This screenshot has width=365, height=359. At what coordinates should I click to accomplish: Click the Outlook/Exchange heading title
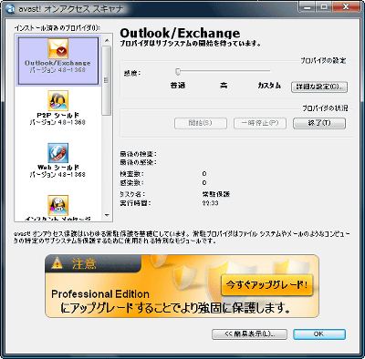pos(180,34)
